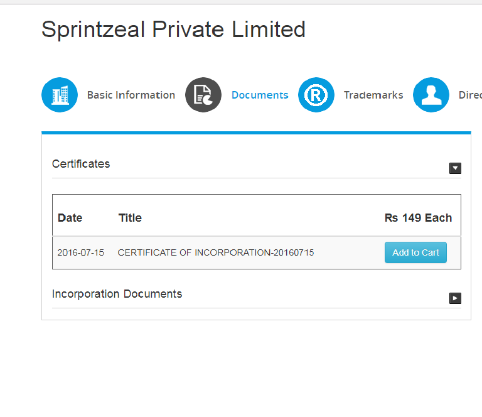Image resolution: width=482 pixels, height=417 pixels.
Task: Go to the Trademarks tab
Action: [x=373, y=95]
